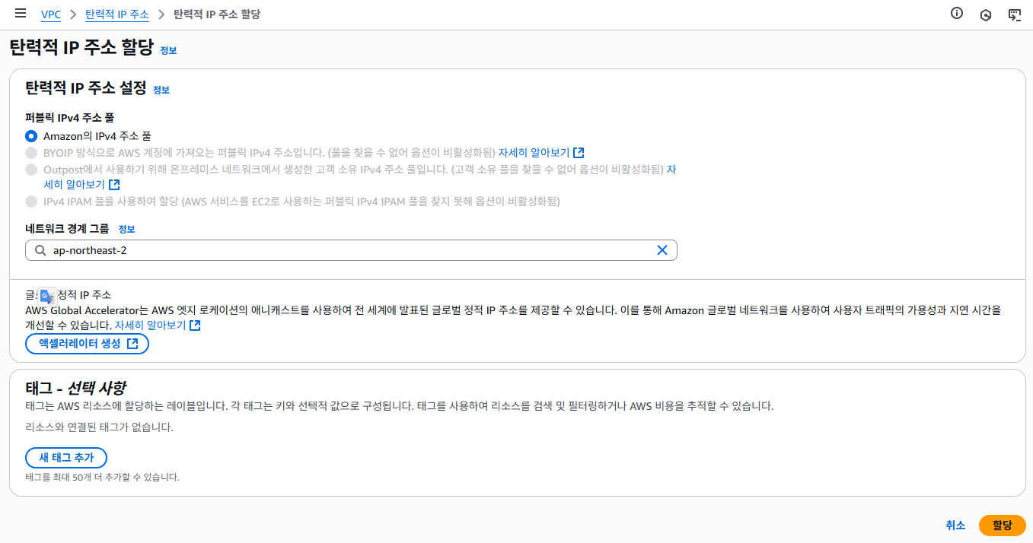The width and height of the screenshot is (1033, 543).
Task: Click the 새 태그 추가 button
Action: pos(66,458)
